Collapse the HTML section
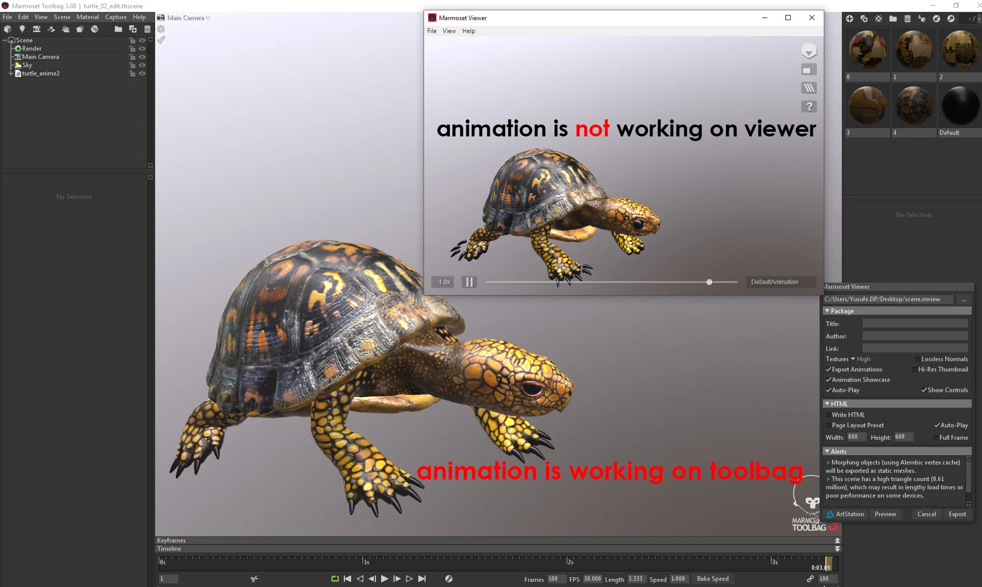Screen dimensions: 982x587 click(827, 404)
